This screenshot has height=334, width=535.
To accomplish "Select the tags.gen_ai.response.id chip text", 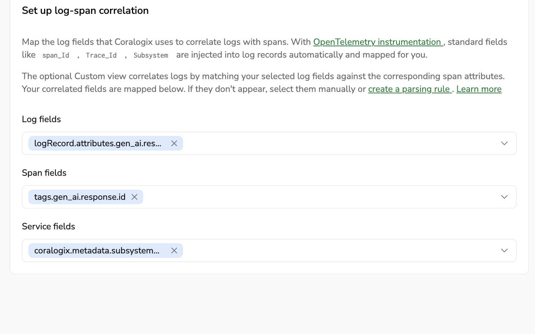I will pos(80,197).
